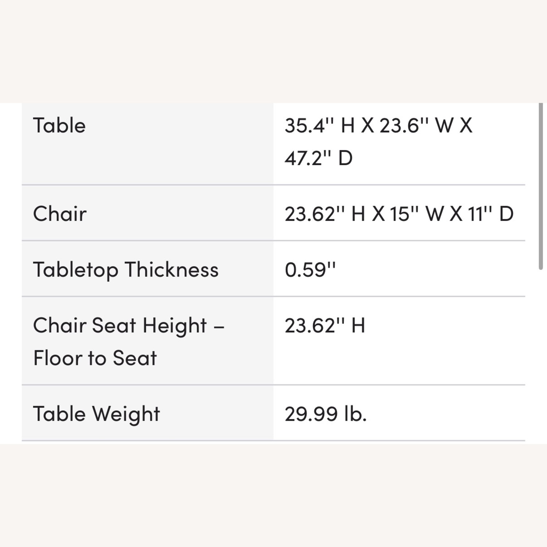Image resolution: width=547 pixels, height=547 pixels.
Task: Click the Tabletop Thickness label
Action: pyautogui.click(x=125, y=270)
